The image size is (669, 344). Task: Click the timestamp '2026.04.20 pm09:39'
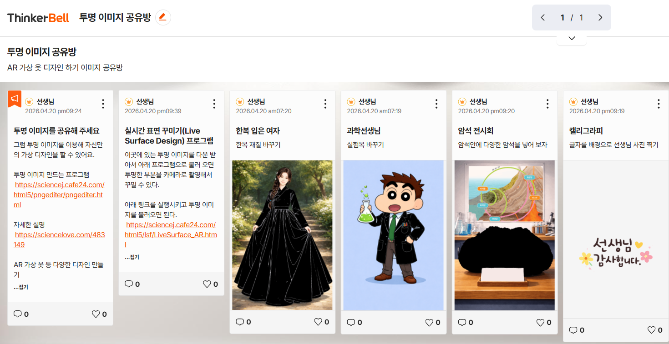click(153, 111)
